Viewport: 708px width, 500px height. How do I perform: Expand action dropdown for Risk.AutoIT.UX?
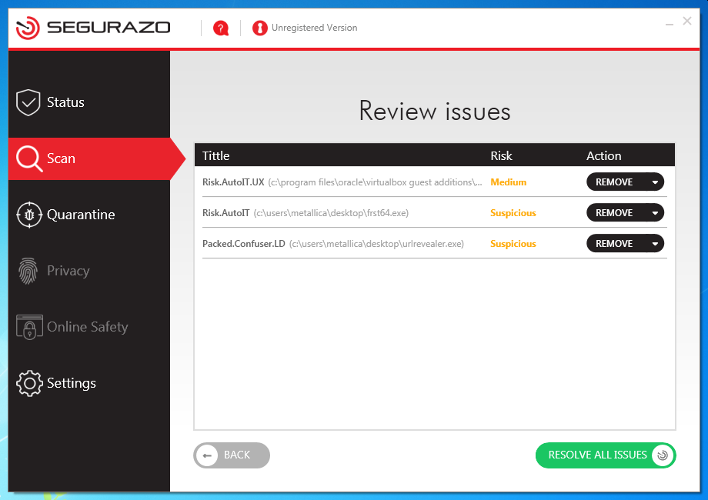(x=655, y=182)
